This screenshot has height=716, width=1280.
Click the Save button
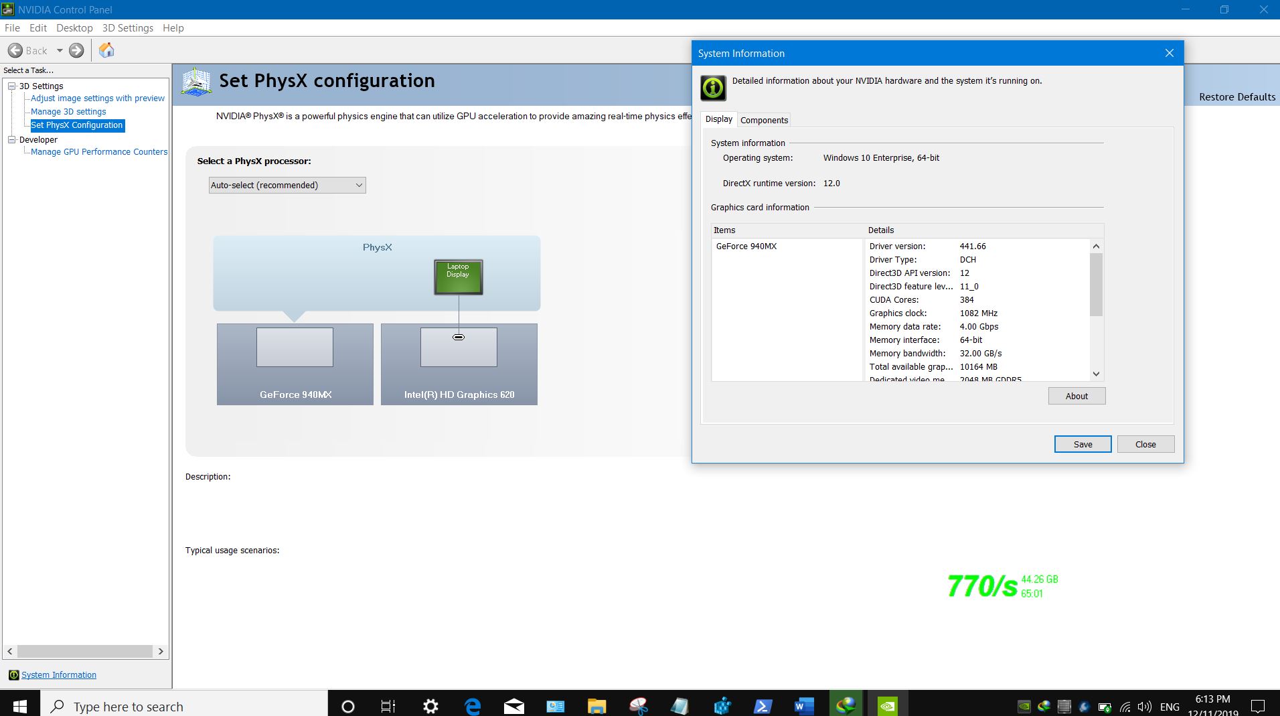pyautogui.click(x=1083, y=444)
